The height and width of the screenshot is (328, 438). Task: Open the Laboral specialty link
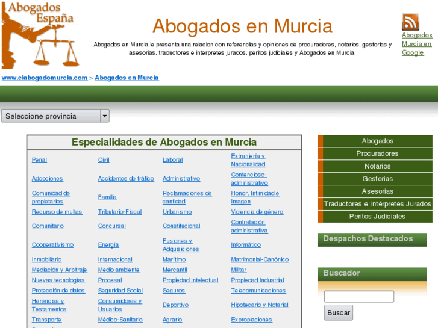[x=173, y=160]
